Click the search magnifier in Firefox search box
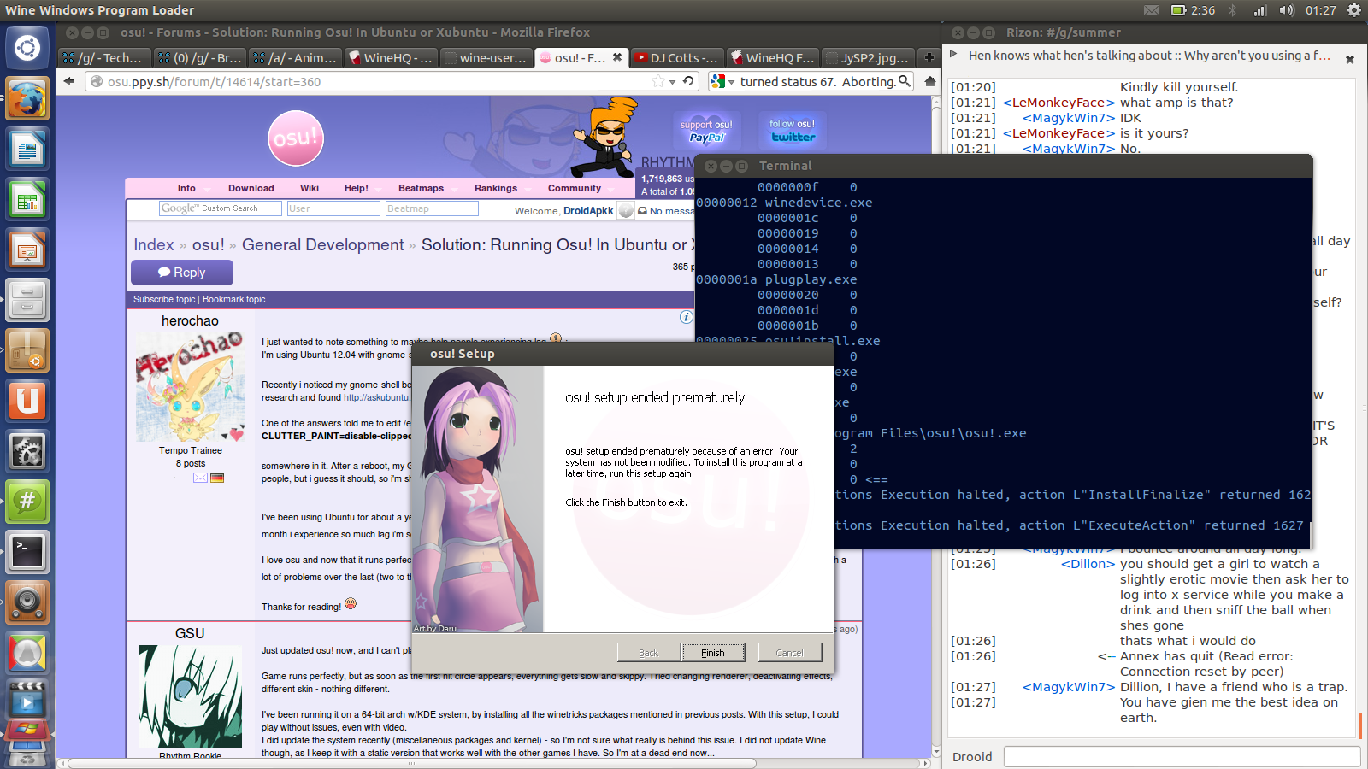 pyautogui.click(x=904, y=81)
